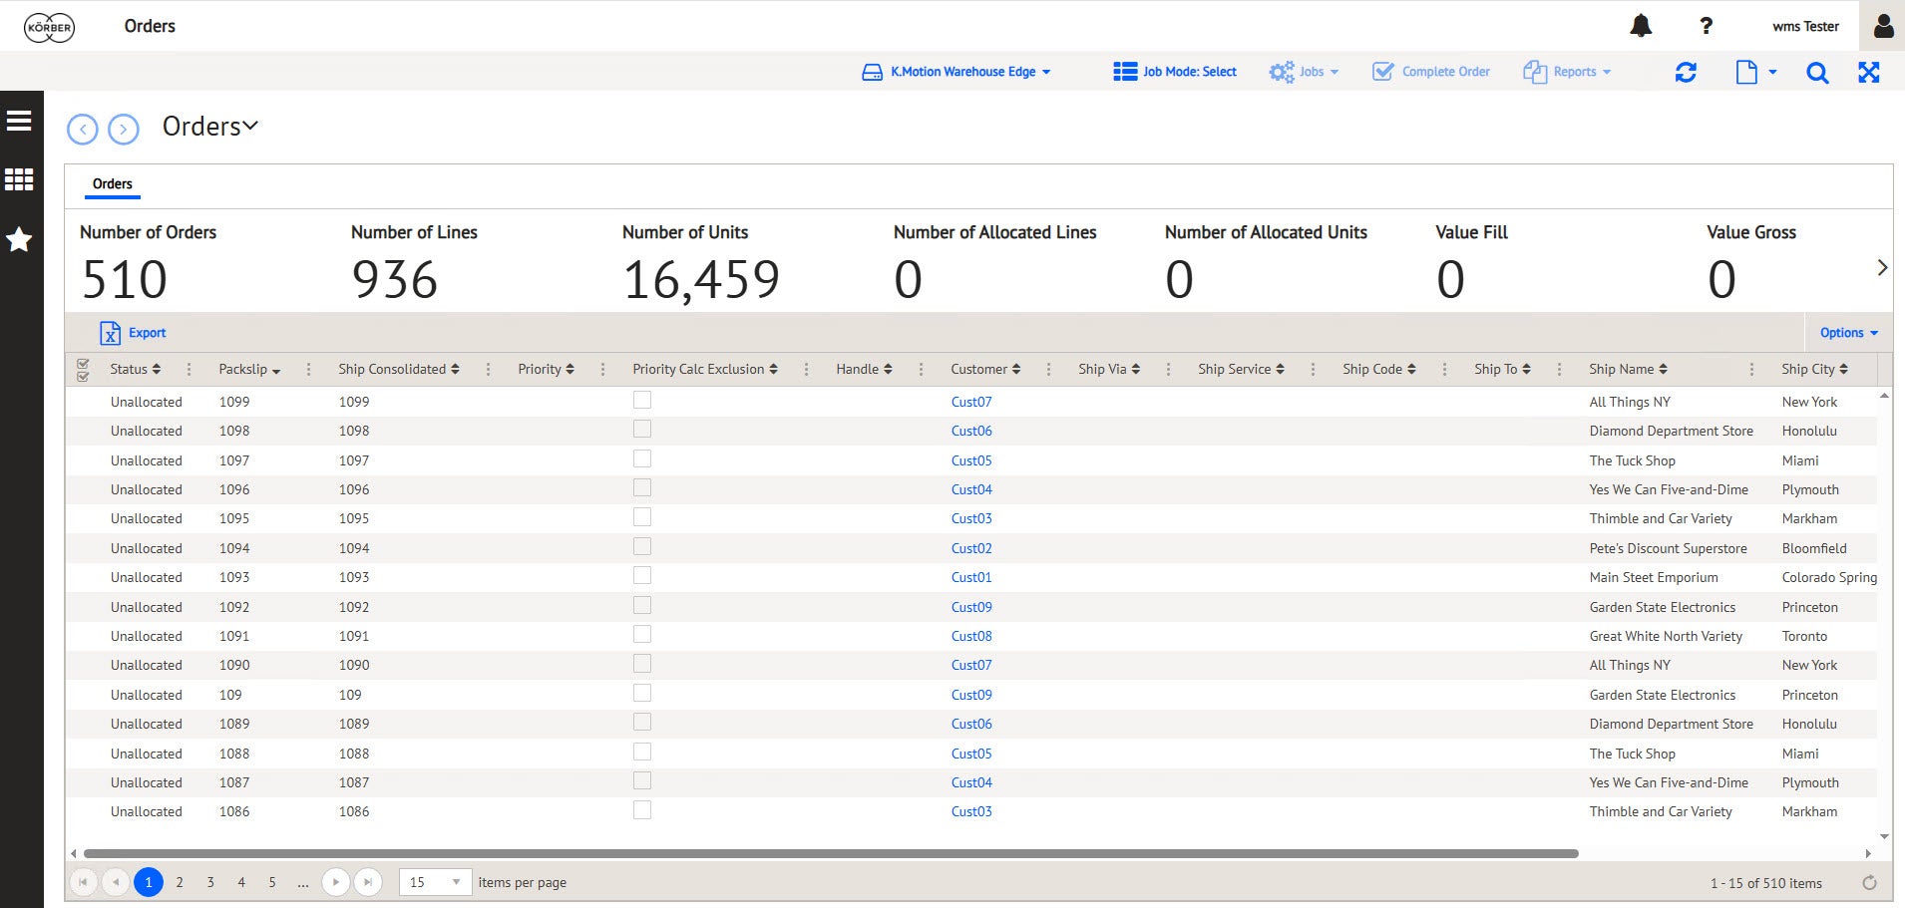1905x908 pixels.
Task: Open the Cust07 customer link for packslip 1099
Action: (971, 402)
